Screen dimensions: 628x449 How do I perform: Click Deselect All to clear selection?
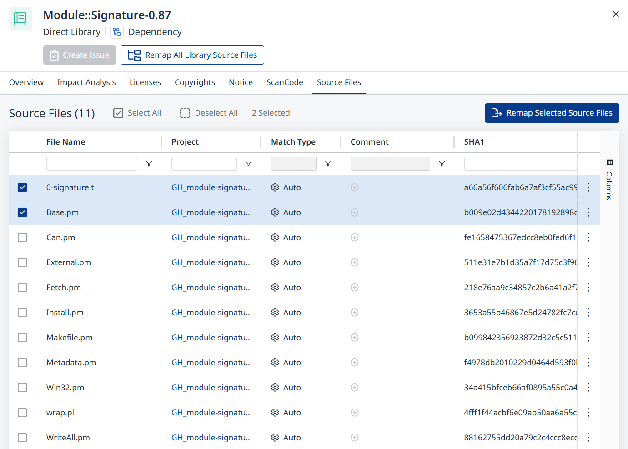[x=209, y=113]
